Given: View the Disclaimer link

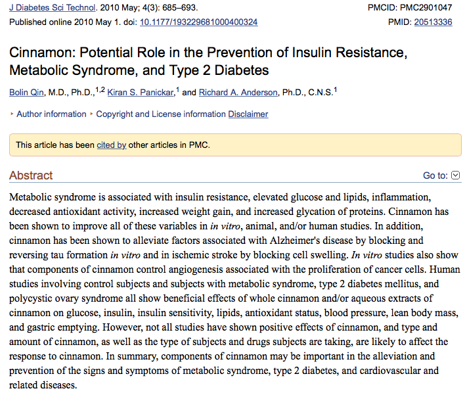Looking at the screenshot, I should click(x=248, y=114).
